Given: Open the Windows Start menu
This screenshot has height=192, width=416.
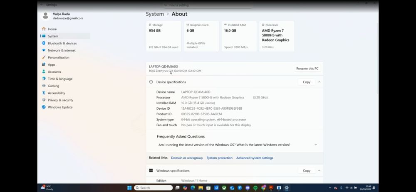Looking at the screenshot, I should point(129,188).
